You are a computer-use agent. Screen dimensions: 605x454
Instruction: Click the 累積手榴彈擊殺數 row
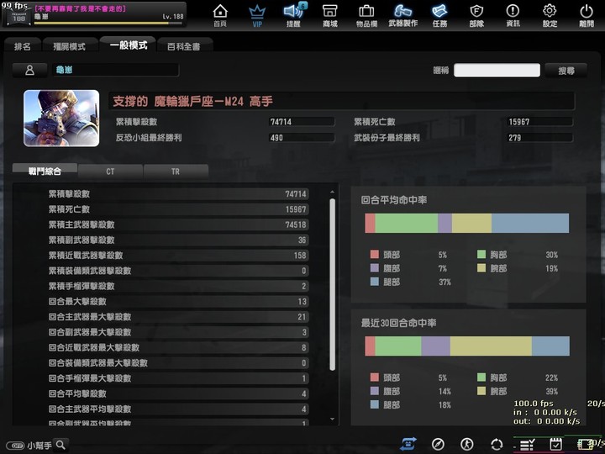[177, 286]
